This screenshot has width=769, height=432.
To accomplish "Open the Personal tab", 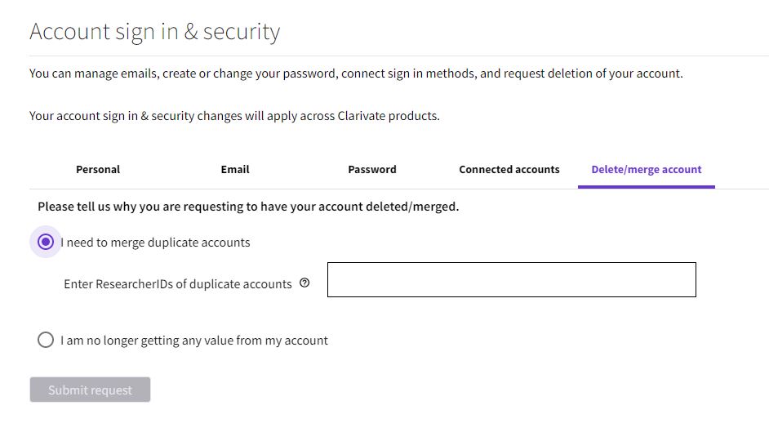I will coord(98,170).
